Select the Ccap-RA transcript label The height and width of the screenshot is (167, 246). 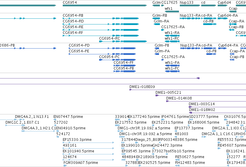pos(236,21)
